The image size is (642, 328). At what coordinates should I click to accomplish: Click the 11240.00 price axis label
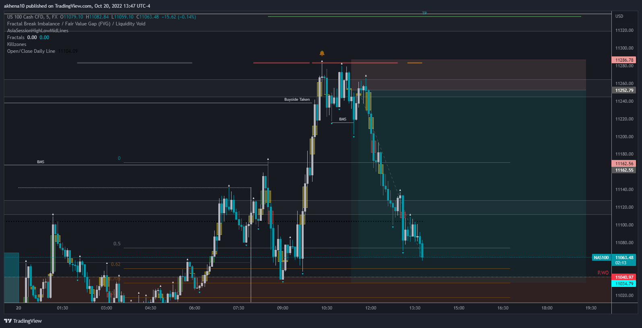click(624, 102)
